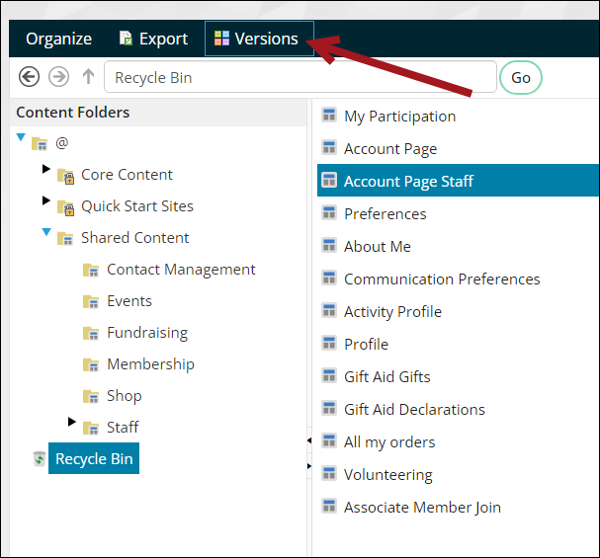Select Recycle Bin in the tree
The height and width of the screenshot is (558, 600).
[x=94, y=458]
